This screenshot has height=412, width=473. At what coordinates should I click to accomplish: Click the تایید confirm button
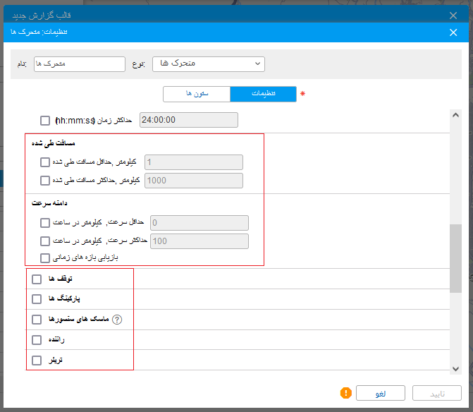[x=437, y=393]
